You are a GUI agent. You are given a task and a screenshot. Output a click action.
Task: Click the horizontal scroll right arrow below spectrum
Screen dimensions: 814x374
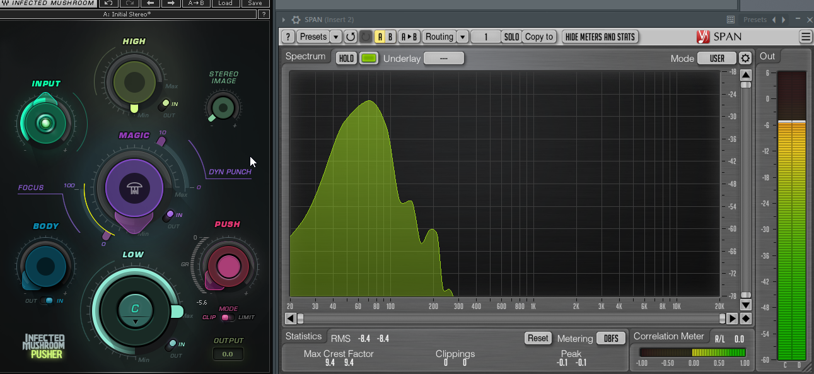click(x=732, y=318)
